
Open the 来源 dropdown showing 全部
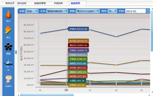(32, 11)
